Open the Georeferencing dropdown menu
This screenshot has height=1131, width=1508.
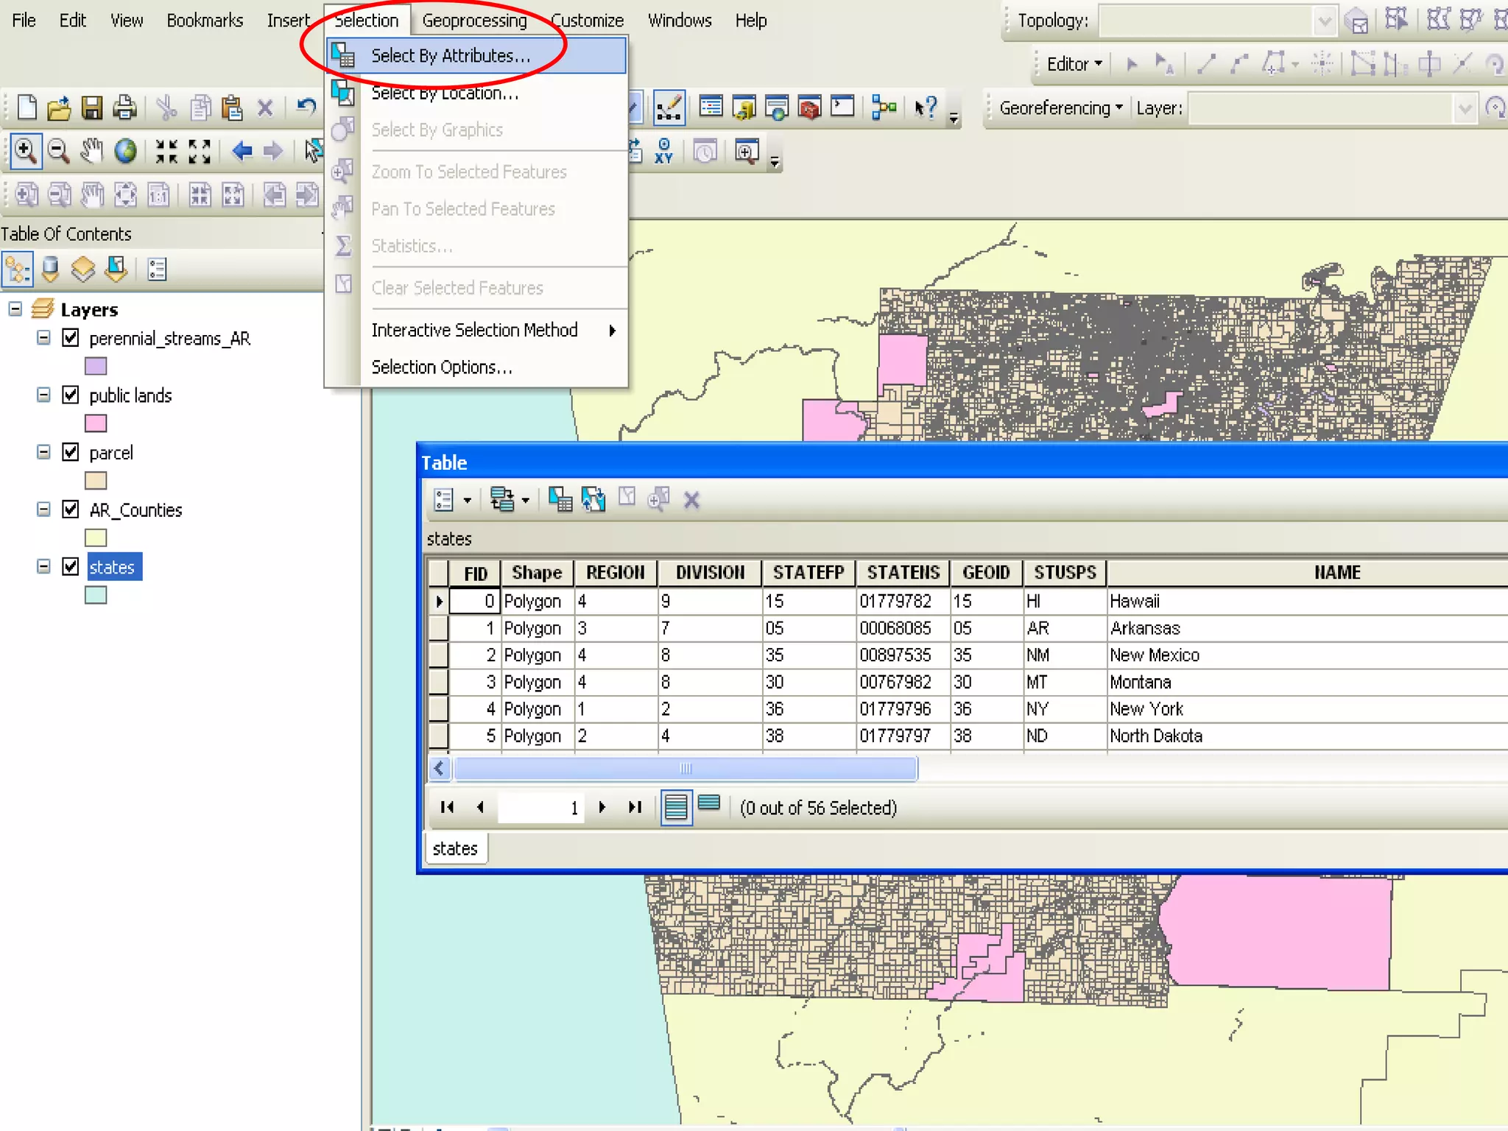1060,108
